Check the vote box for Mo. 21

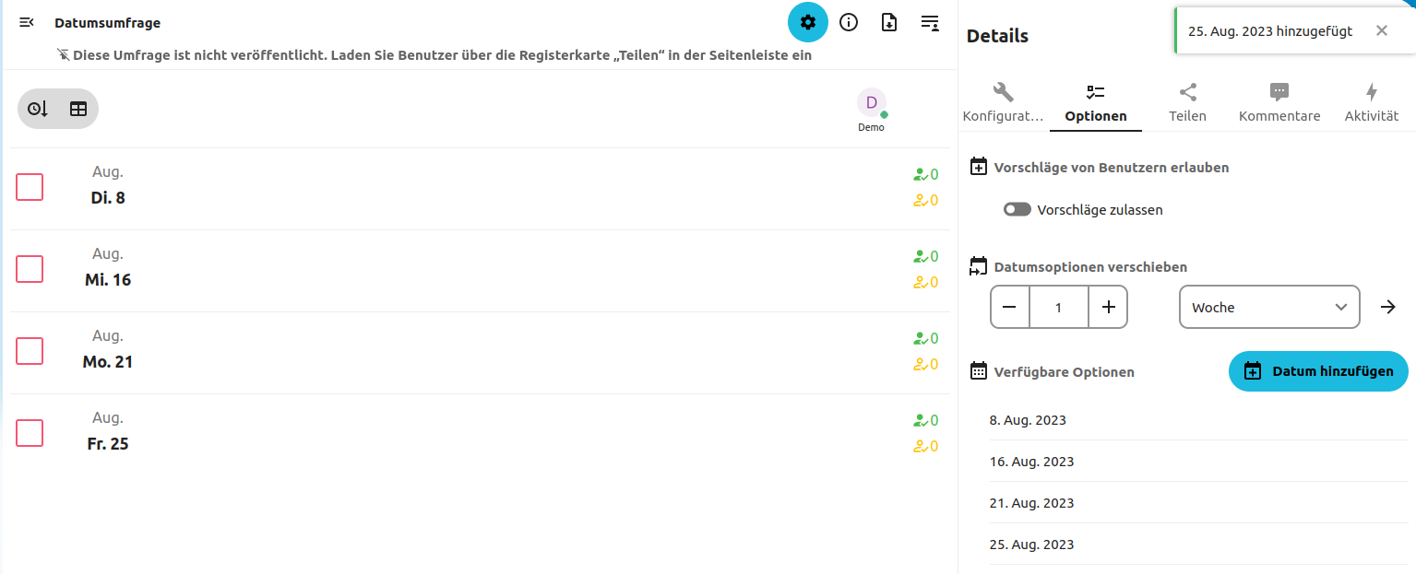pyautogui.click(x=30, y=351)
